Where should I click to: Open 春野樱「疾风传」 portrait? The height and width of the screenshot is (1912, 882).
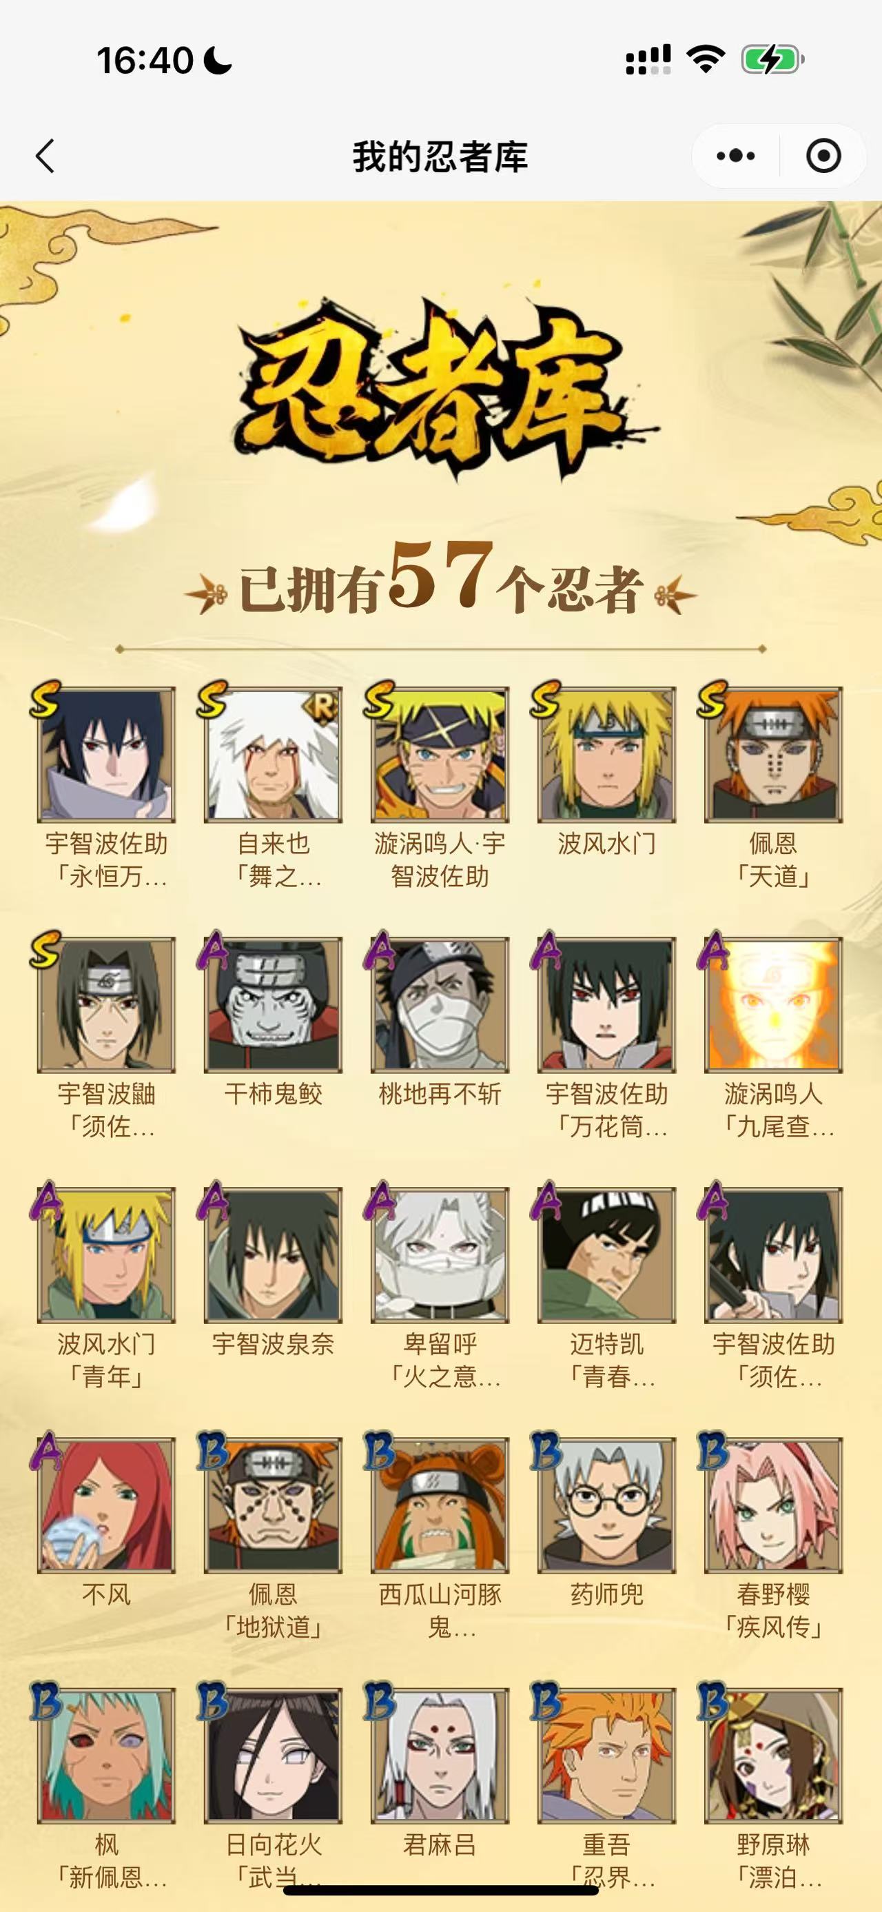pyautogui.click(x=774, y=1505)
